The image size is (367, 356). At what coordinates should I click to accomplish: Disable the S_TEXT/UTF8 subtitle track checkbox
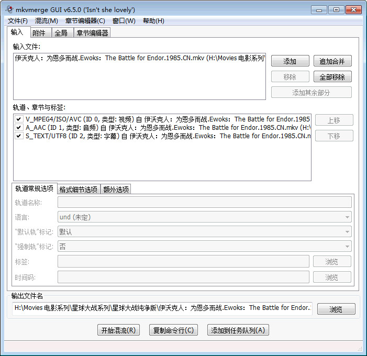tap(18, 136)
